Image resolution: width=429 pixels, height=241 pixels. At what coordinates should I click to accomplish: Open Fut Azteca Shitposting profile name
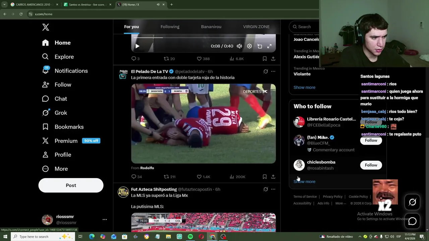(x=154, y=189)
